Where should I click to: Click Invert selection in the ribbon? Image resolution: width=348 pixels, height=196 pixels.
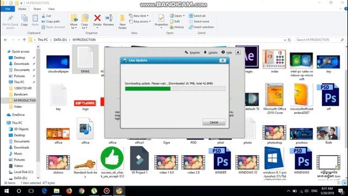pos(201,27)
